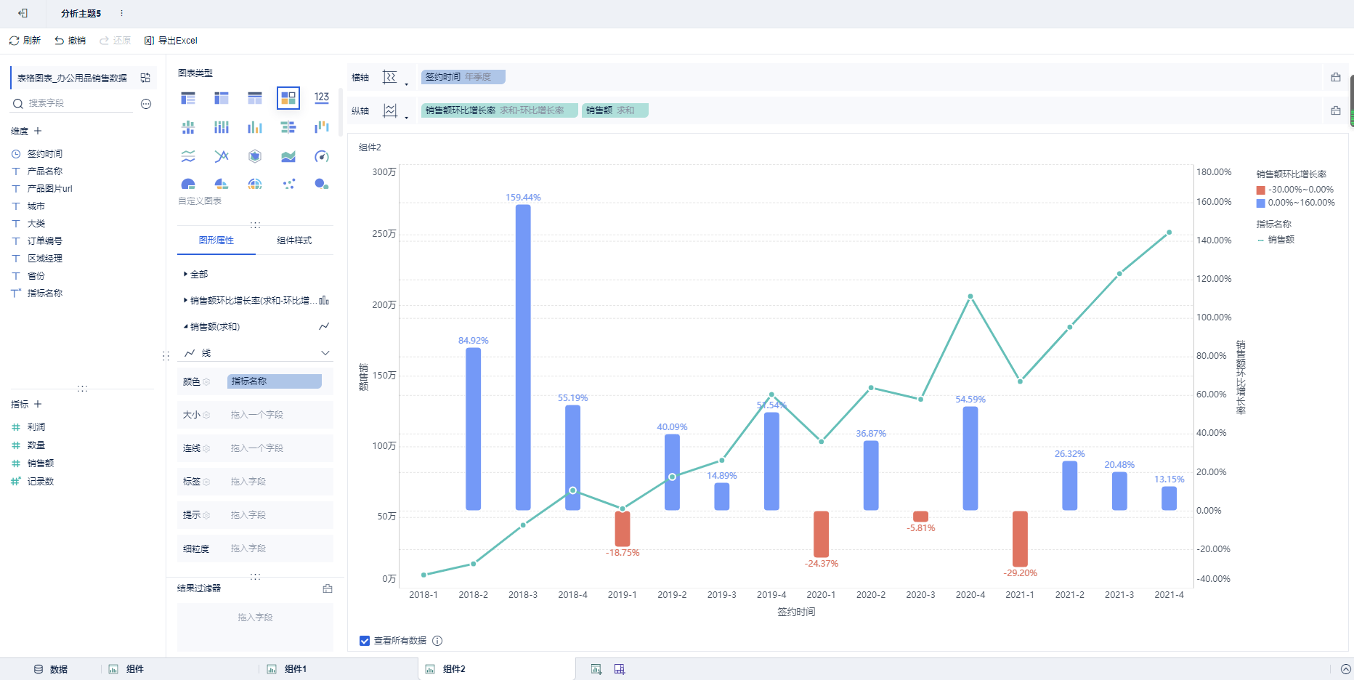The image size is (1354, 680).
Task: Toggle the 0.00%~160.00% legend entry
Action: [x=1296, y=203]
